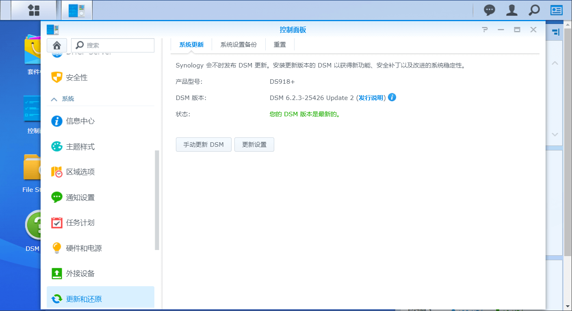Switch to the 重置 tab
The height and width of the screenshot is (311, 572).
[x=279, y=44]
